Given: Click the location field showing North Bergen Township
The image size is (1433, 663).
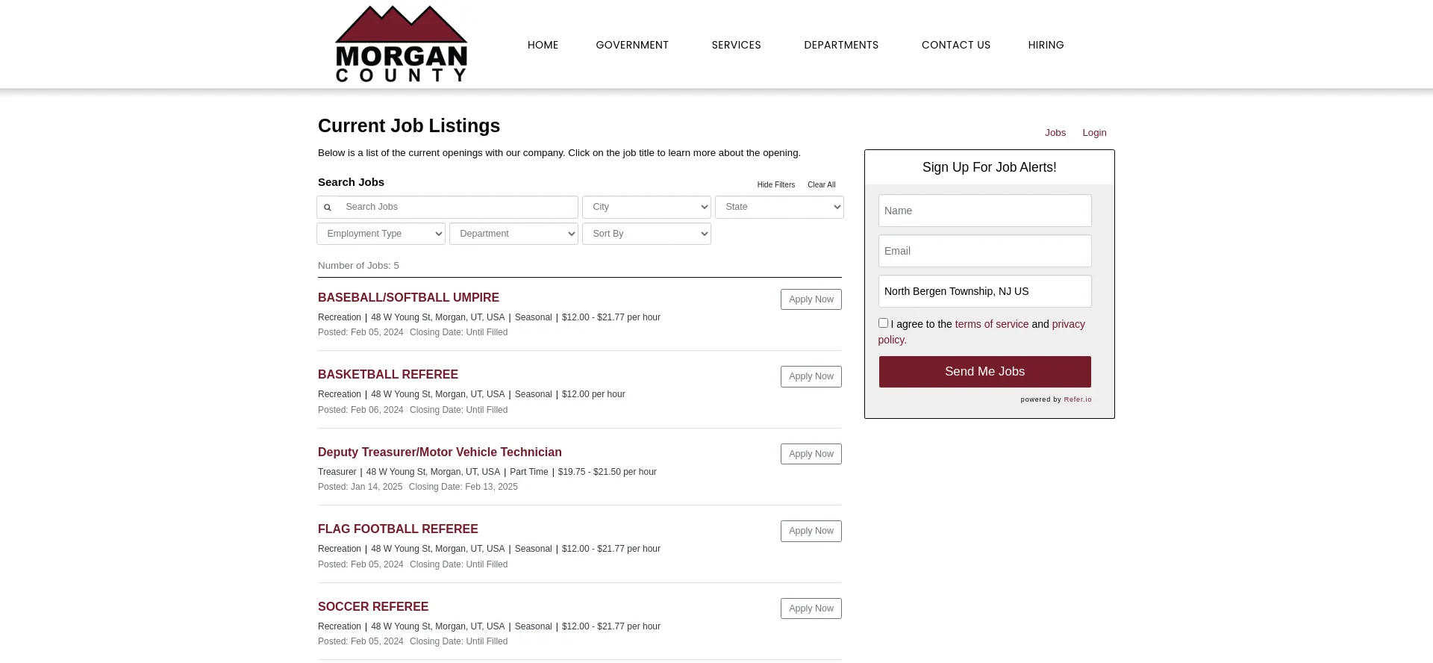Looking at the screenshot, I should pos(984,291).
